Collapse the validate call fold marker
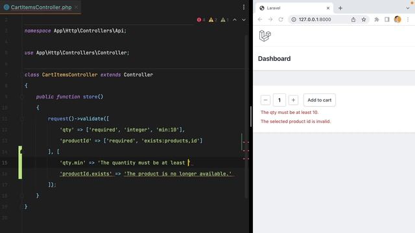 tap(21, 118)
